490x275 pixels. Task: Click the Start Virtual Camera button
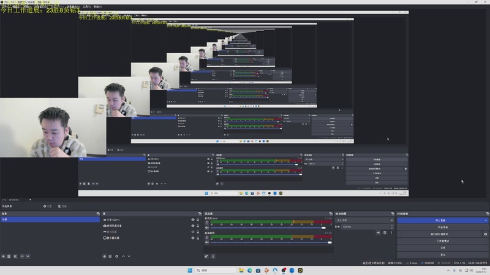440,234
